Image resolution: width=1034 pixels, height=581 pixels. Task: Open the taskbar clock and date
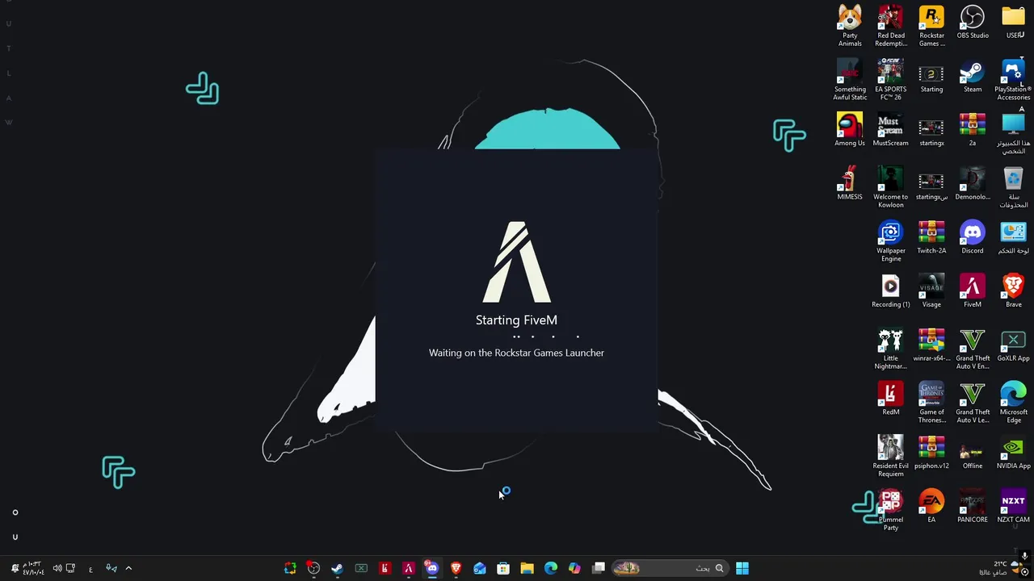(33, 568)
